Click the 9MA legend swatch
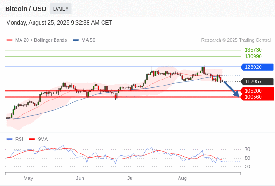Image resolution: width=275 pixels, height=186 pixels. tap(32, 139)
